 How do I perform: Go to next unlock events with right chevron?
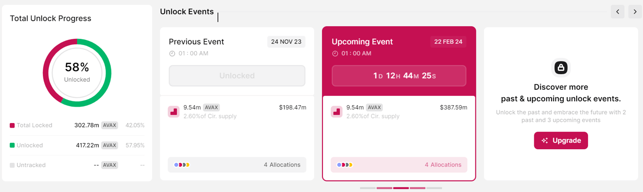click(635, 12)
